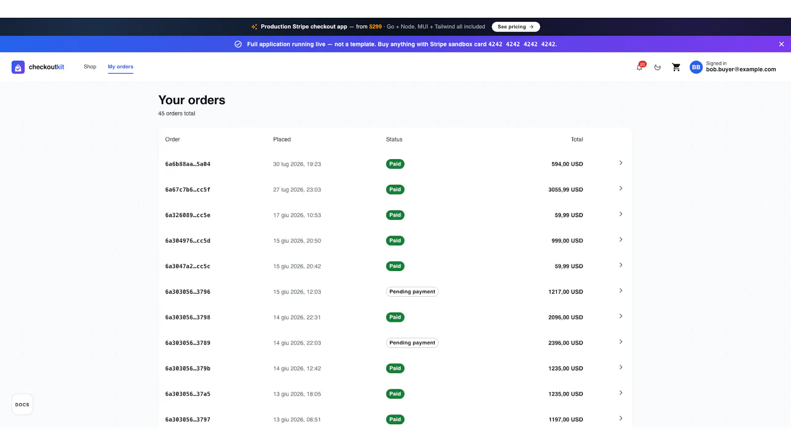Click order ID 6a303056…3796

coord(188,292)
